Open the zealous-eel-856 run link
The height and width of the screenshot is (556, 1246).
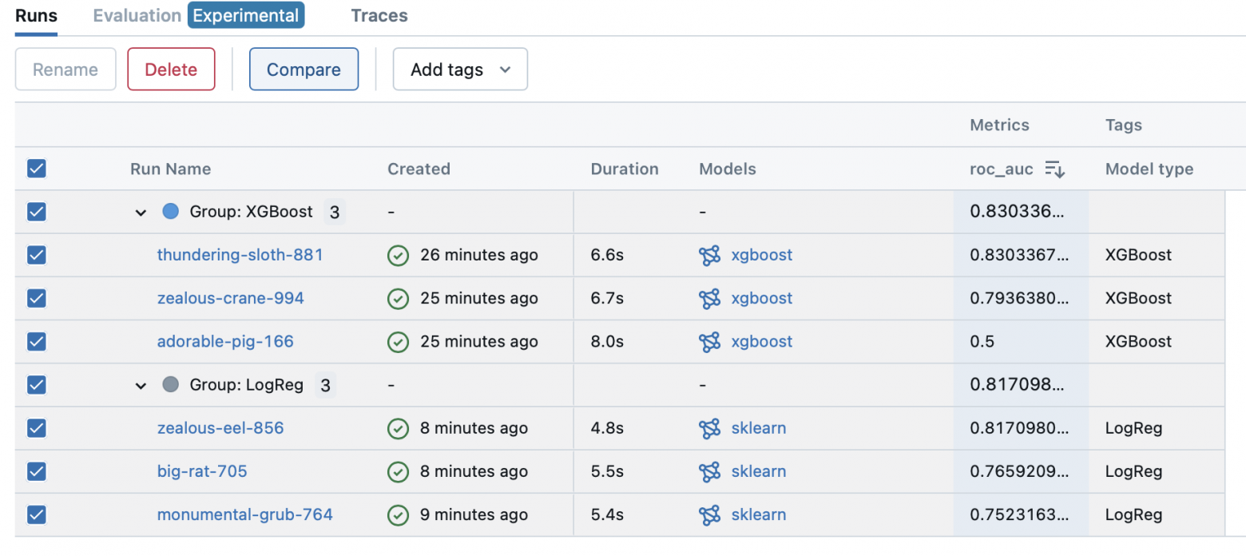pos(220,428)
